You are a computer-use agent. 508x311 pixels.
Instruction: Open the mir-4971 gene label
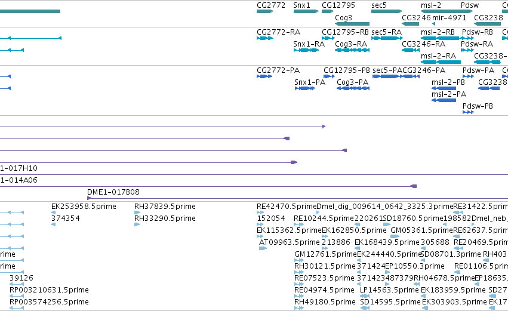(449, 17)
